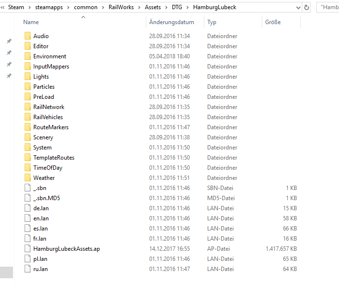
Task: Navigate to steamapps in the breadcrumb
Action: coord(49,7)
